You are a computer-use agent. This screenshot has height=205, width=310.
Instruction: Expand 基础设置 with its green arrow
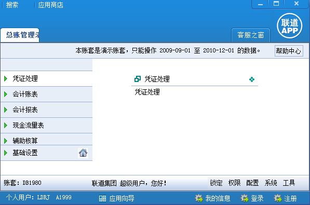(x=6, y=153)
